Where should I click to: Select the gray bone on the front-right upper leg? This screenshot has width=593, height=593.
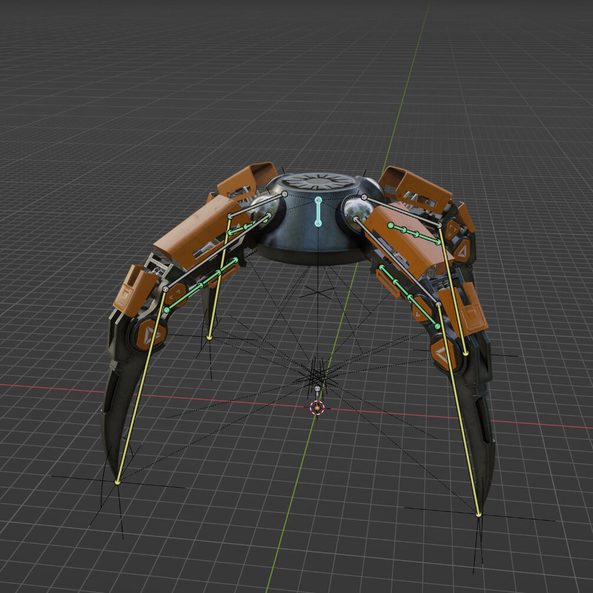pyautogui.click(x=397, y=261)
